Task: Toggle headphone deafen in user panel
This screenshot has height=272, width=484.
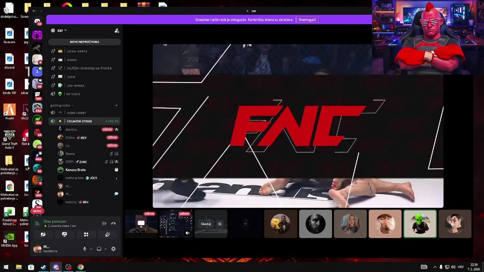Action: pyautogui.click(x=99, y=249)
